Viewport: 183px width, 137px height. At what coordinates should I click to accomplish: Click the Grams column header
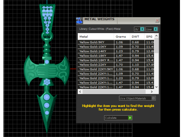122,37
